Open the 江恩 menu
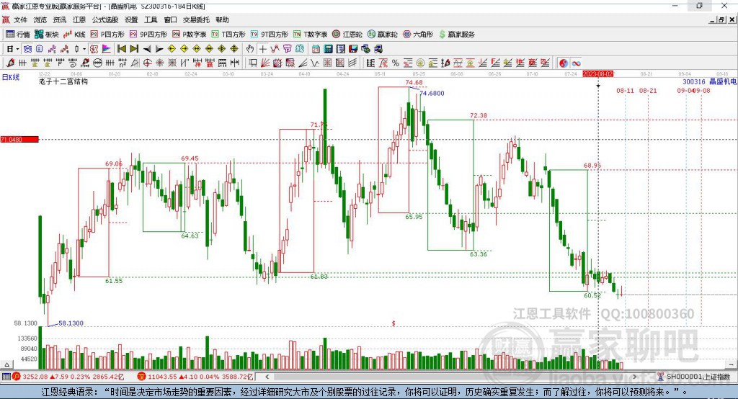Image resolution: width=738 pixels, height=399 pixels. (x=79, y=19)
